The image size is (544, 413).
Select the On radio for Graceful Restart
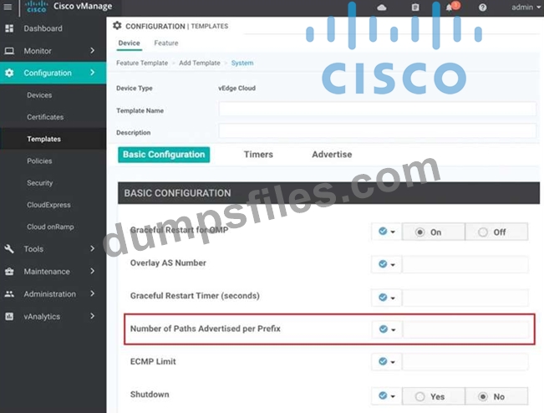coord(419,232)
